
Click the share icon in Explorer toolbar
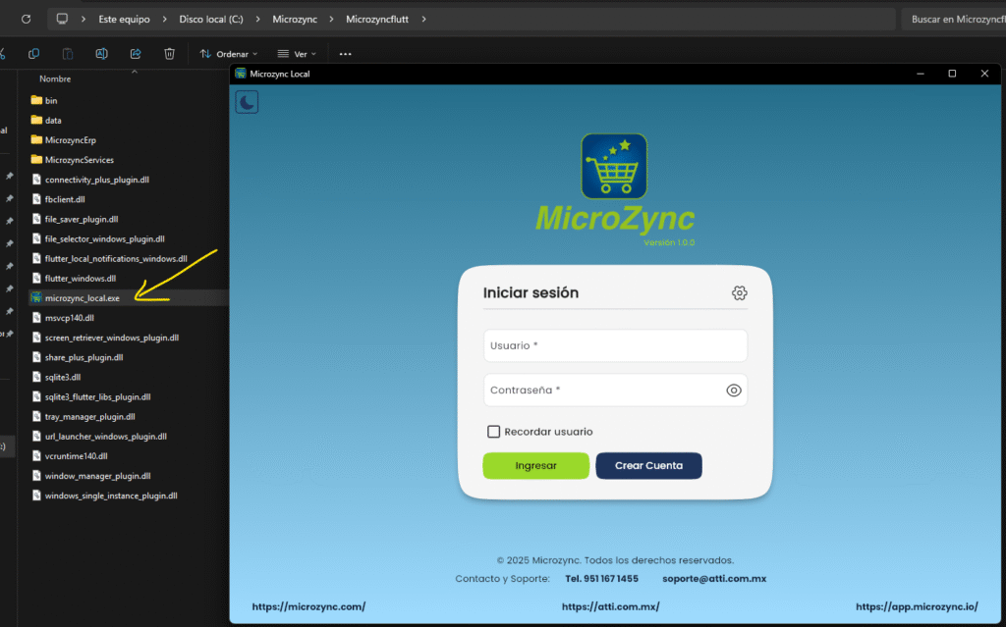136,54
